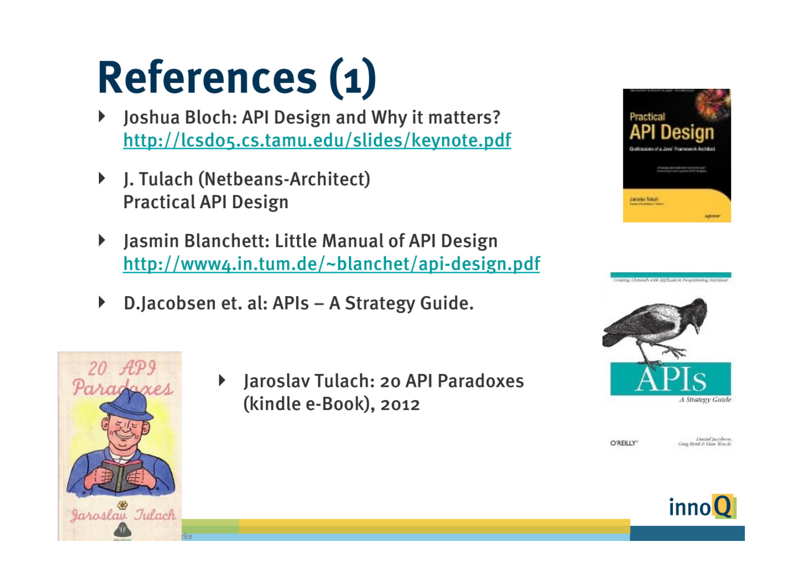Click the text '(kindle e-Book), 2012'
803x567 pixels.
[x=332, y=404]
